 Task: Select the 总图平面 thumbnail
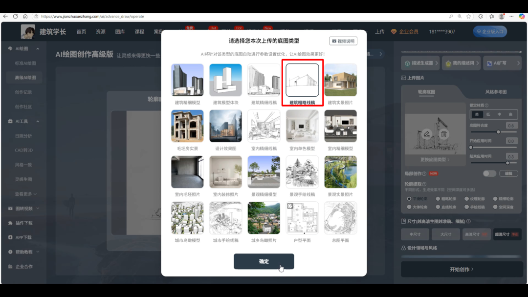click(x=340, y=218)
